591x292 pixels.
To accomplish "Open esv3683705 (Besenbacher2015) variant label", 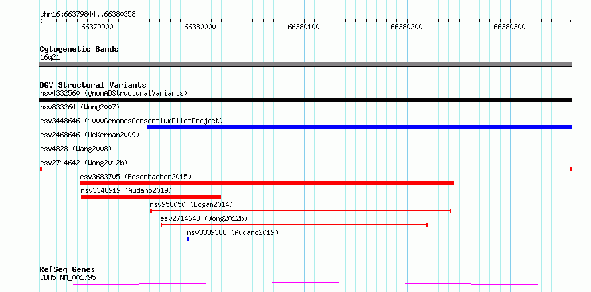I will point(135,177).
